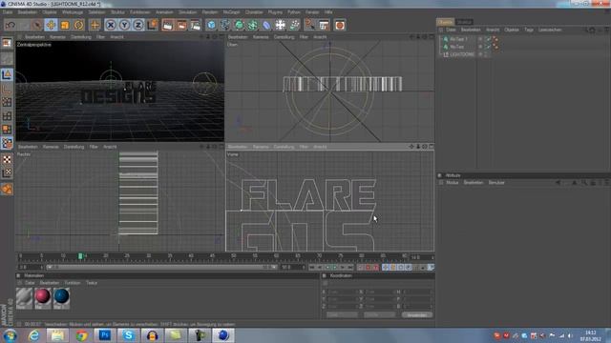Click the coordinate system icon beside Z lock
The image size is (611, 343).
(153, 25)
